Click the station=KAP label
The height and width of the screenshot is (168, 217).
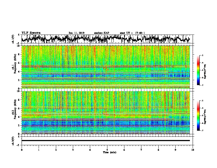click(x=102, y=33)
